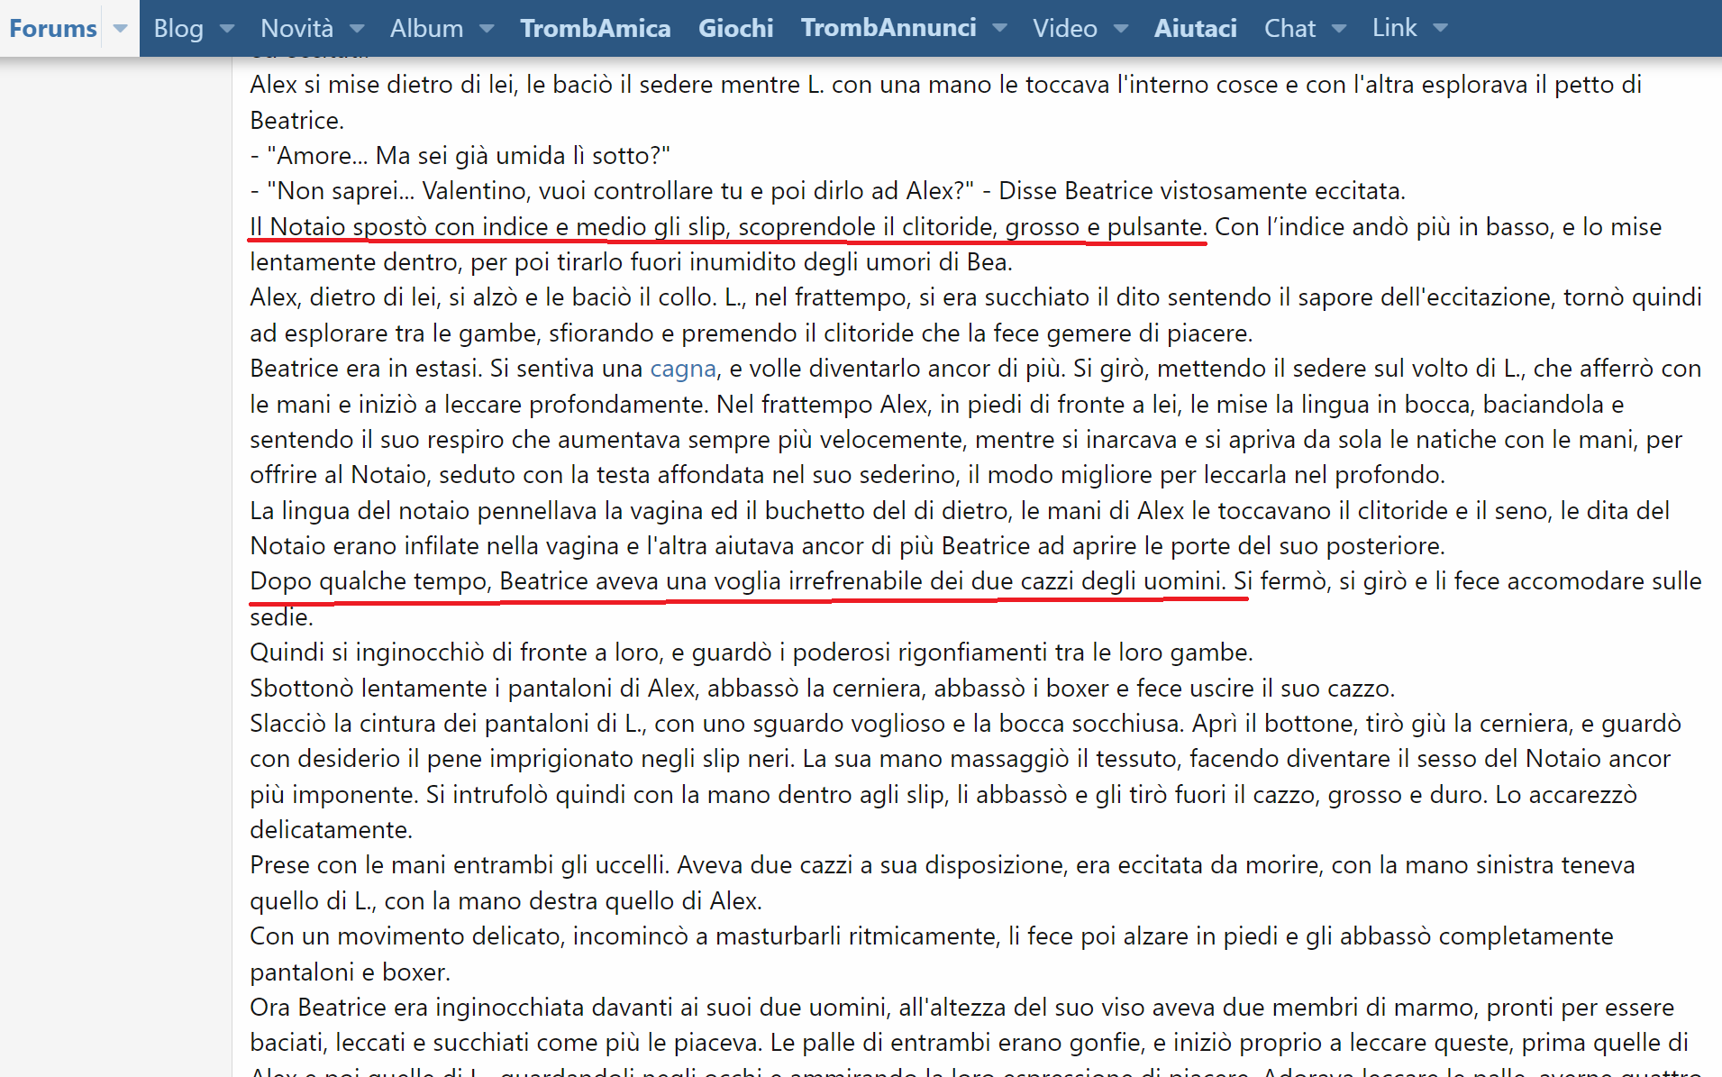Open the Video menu item

pos(1064,29)
